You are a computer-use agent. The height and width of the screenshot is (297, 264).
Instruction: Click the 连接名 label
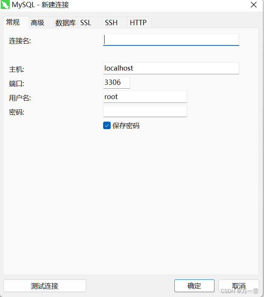[20, 41]
